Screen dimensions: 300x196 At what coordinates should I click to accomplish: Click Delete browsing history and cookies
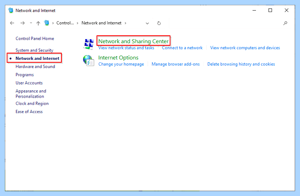241,64
